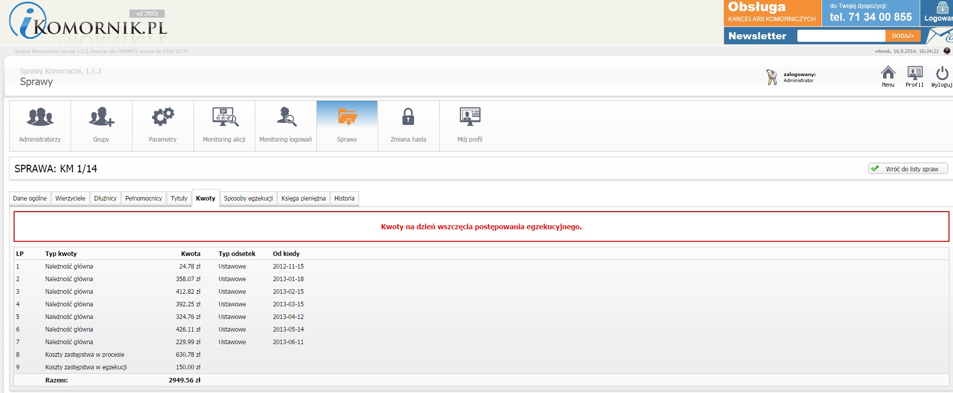Open Monitoring akcji icon
953x393 pixels.
point(224,117)
